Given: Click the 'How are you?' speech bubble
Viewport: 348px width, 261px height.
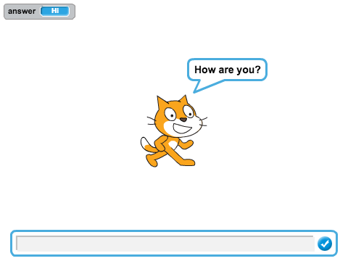Looking at the screenshot, I should click(x=227, y=70).
